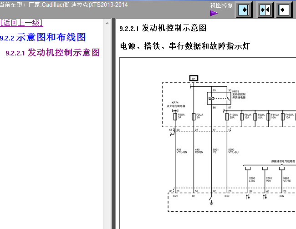This screenshot has width=296, height=229.
Task: Select the 9.2.2 示意图和布线图 heading
Action: (x=43, y=37)
